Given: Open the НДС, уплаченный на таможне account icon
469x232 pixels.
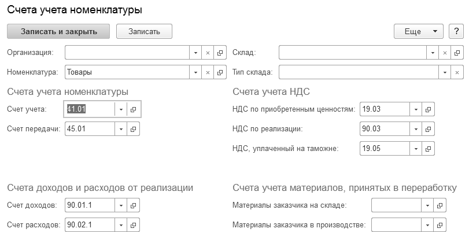Looking at the screenshot, I should (x=428, y=148).
